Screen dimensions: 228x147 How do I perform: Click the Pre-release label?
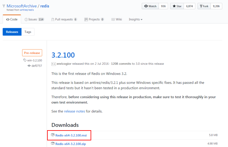tap(32, 53)
